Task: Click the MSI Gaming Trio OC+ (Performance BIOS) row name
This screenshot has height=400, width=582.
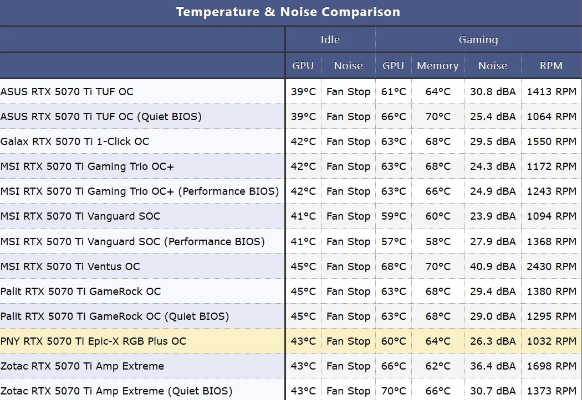Action: [x=140, y=191]
